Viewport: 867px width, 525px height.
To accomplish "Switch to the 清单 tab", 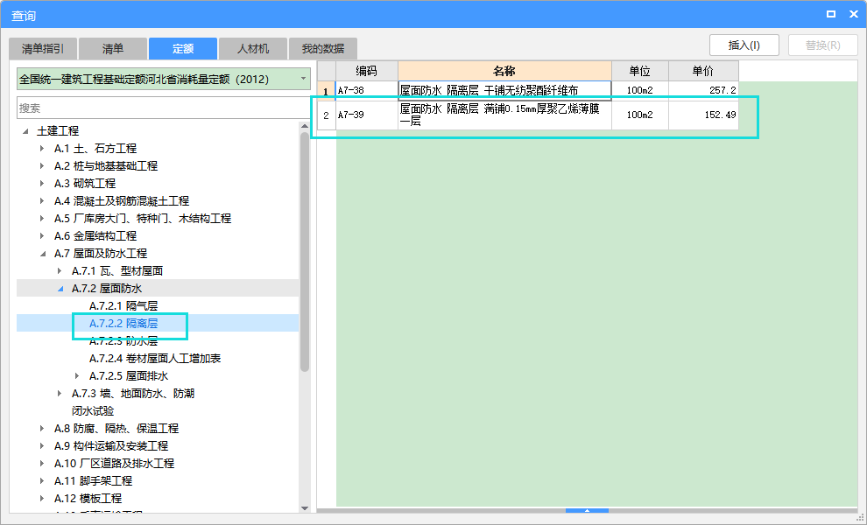I will point(113,49).
